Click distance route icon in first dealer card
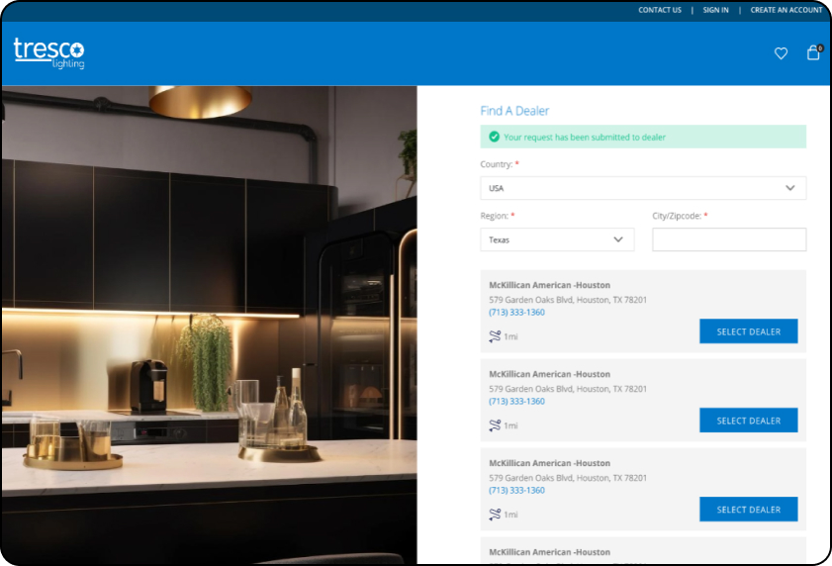Viewport: 832px width, 566px height. tap(495, 336)
